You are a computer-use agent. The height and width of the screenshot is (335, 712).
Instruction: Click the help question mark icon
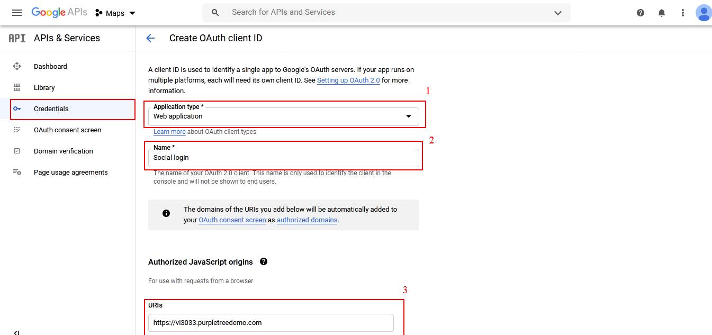(641, 13)
